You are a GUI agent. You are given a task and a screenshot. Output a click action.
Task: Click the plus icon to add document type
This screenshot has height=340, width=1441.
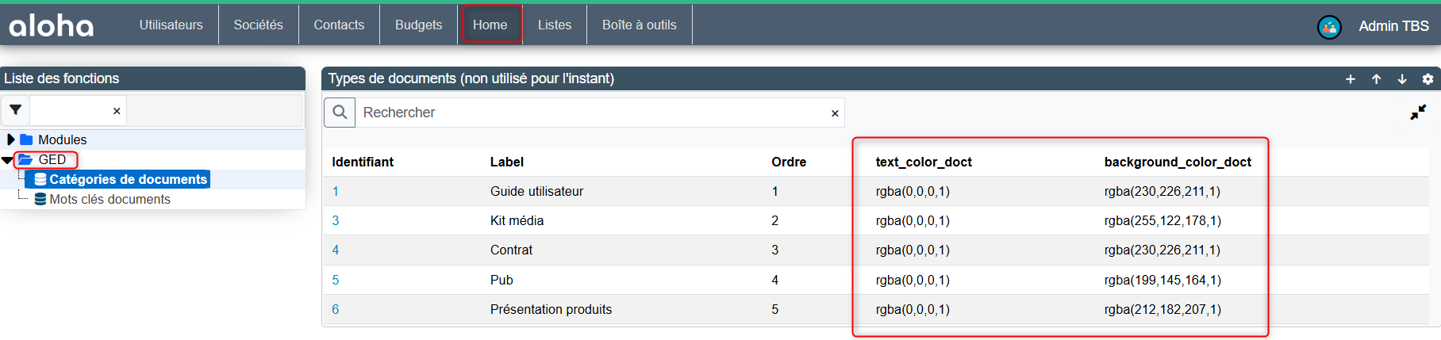click(1351, 79)
